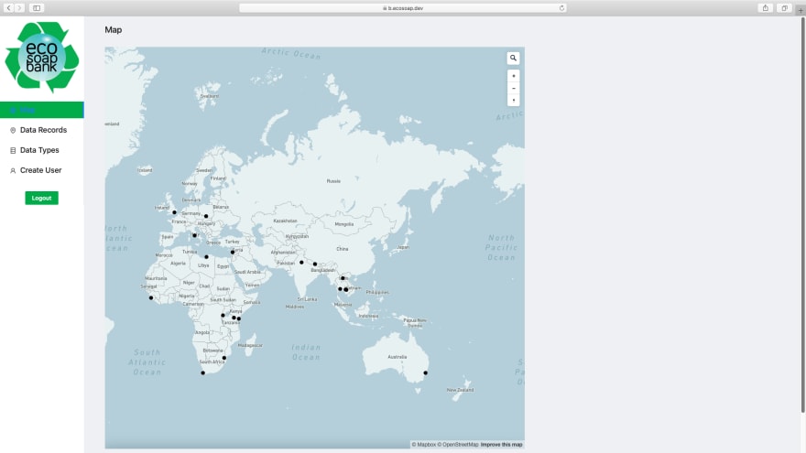Show Safari tab overview button
This screenshot has height=453, width=806.
[784, 7]
